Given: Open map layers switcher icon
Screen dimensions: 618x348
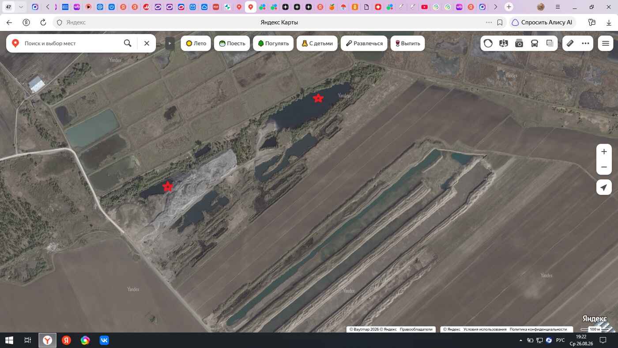Looking at the screenshot, I should pos(550,43).
